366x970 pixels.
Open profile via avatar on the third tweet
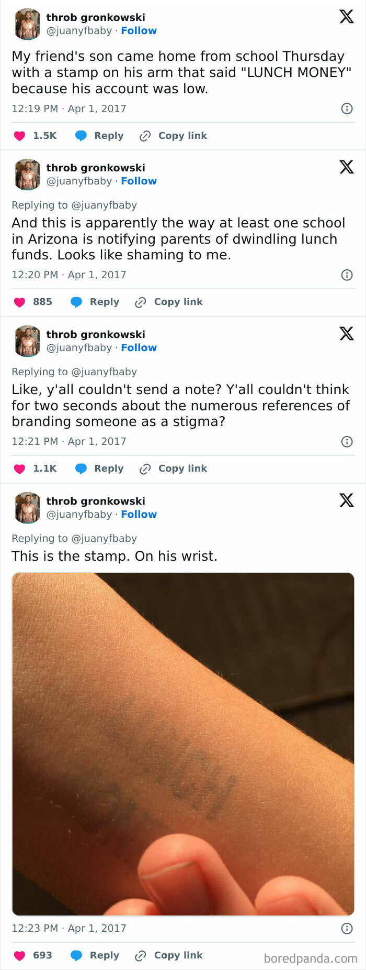click(27, 341)
